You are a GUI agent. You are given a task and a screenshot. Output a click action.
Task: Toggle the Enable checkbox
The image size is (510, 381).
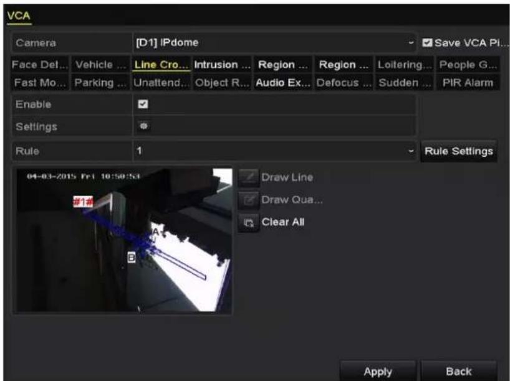143,104
